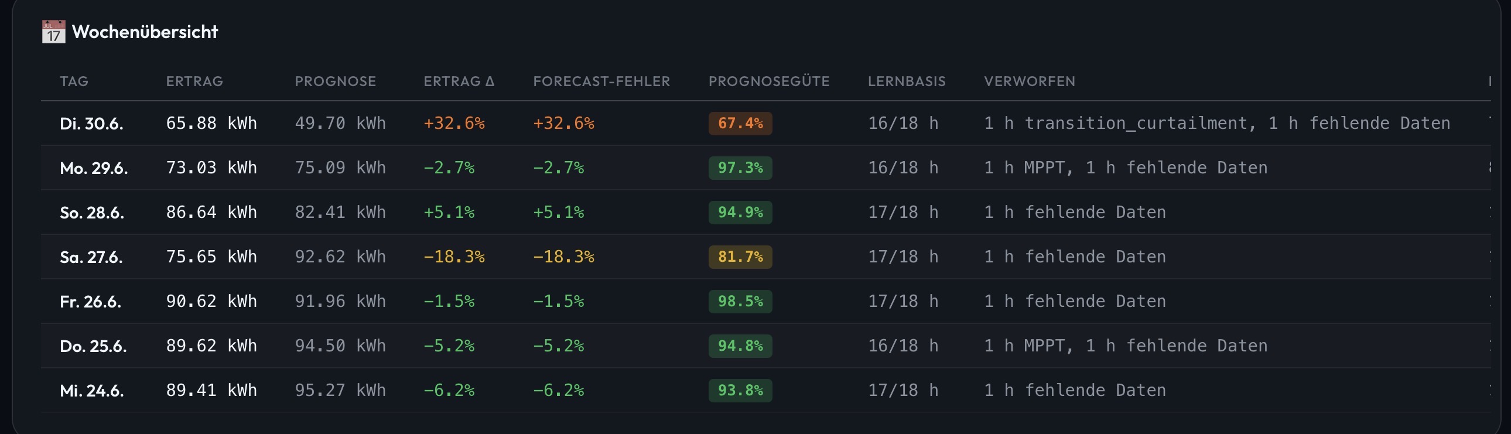
Task: Select the Di. 30.6. row
Action: click(x=765, y=123)
